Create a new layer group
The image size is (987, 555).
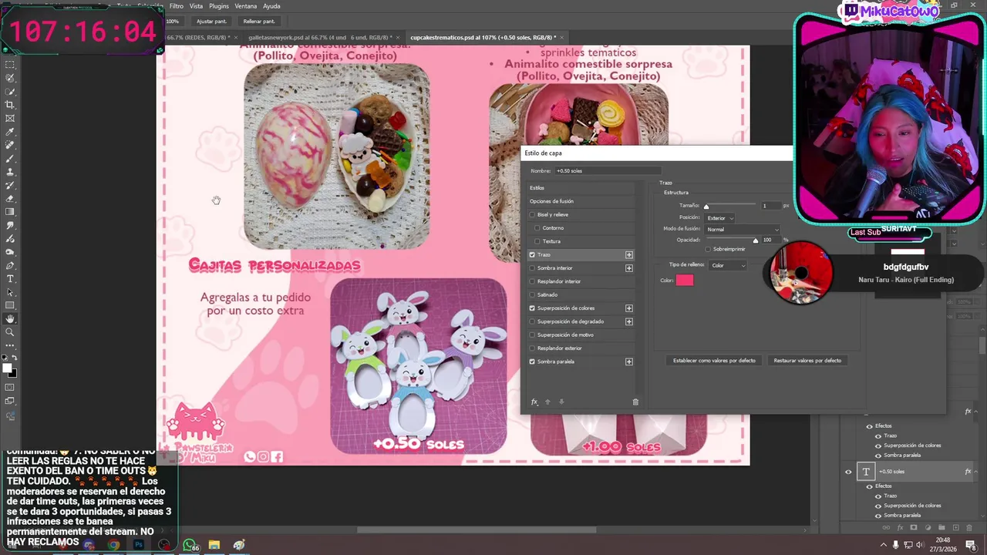pyautogui.click(x=941, y=528)
